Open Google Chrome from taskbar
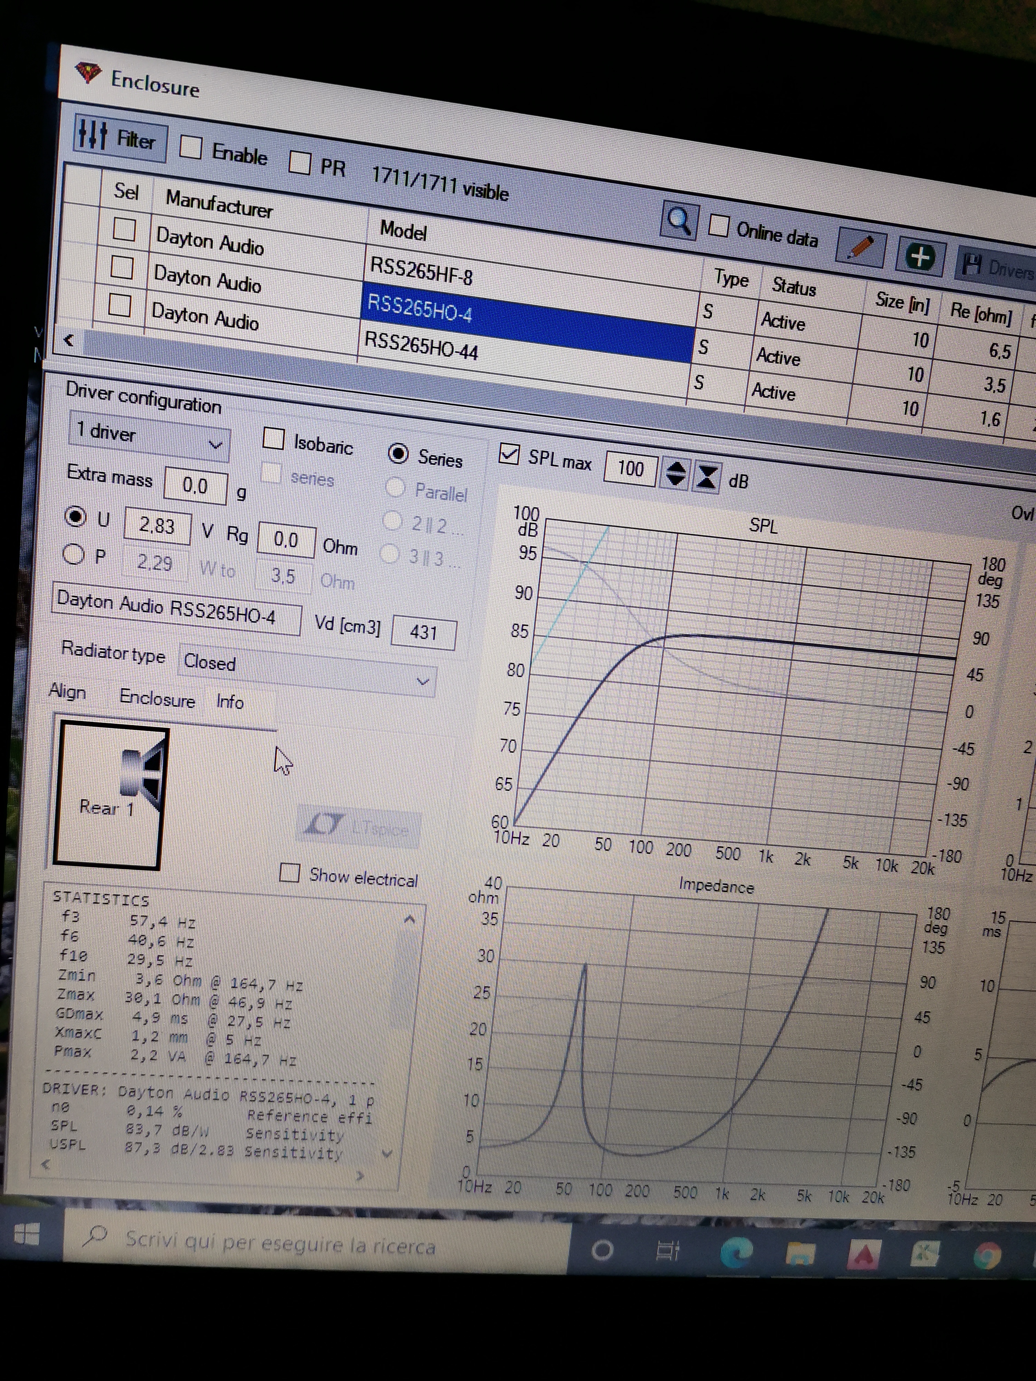This screenshot has width=1036, height=1381. coord(988,1256)
